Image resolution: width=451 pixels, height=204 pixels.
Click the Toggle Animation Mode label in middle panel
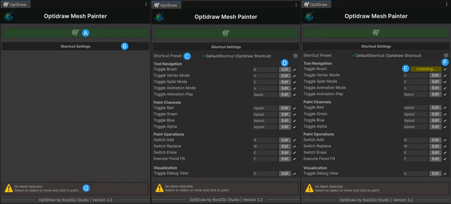pyautogui.click(x=175, y=88)
